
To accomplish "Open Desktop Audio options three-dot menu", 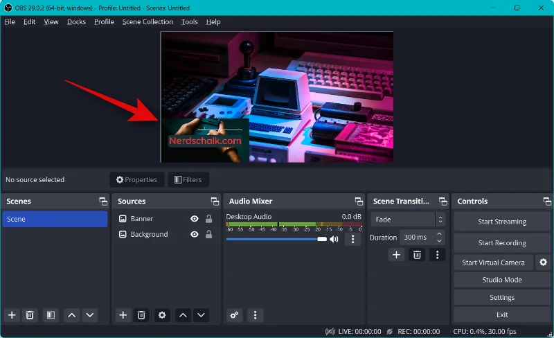I will click(x=352, y=240).
